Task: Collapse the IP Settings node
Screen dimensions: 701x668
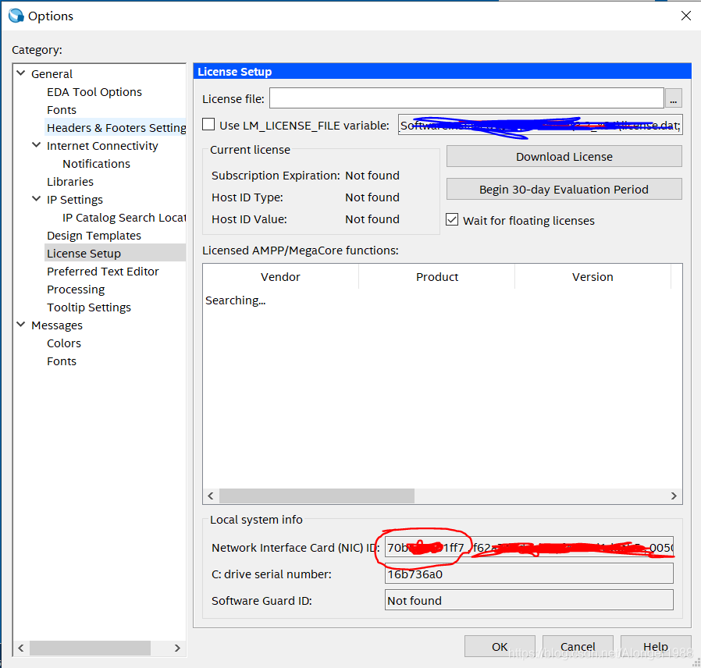Action: coord(36,199)
